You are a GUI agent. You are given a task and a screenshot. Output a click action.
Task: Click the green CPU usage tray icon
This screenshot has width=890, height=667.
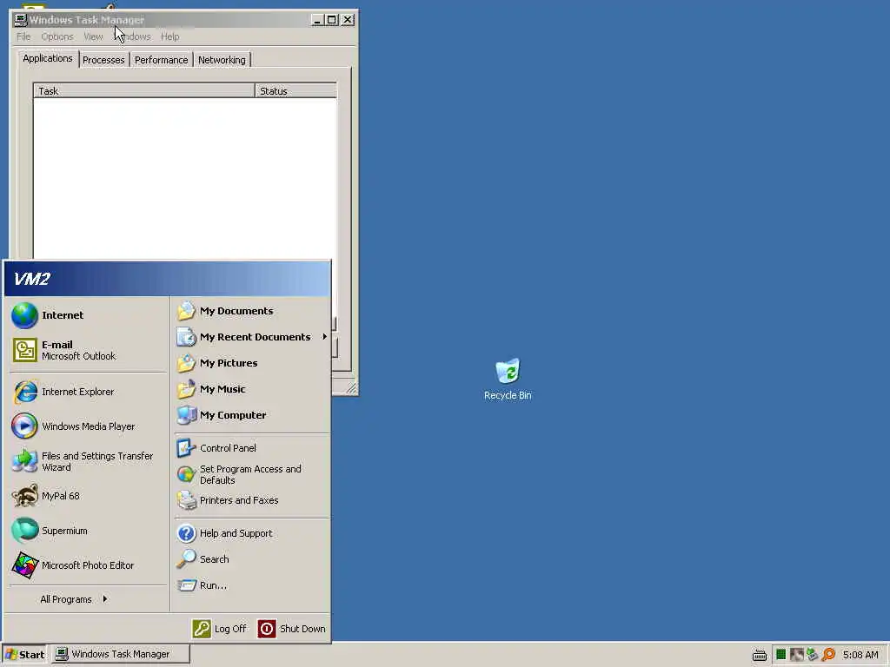(781, 655)
